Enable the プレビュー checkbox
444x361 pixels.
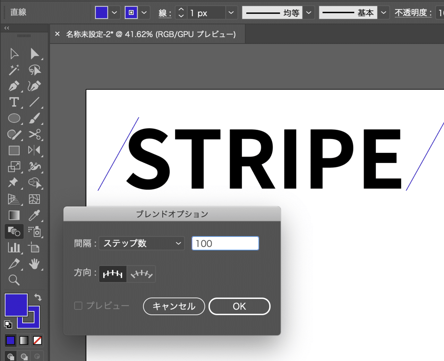tap(78, 306)
